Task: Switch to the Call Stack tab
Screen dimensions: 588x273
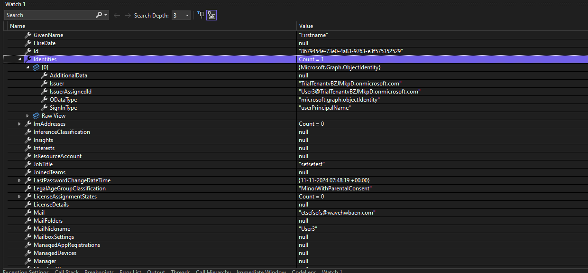Action: 67,271
